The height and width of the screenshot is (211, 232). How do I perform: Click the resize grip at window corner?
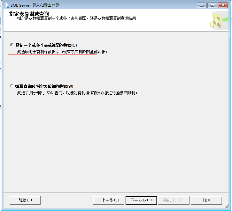(x=226, y=206)
